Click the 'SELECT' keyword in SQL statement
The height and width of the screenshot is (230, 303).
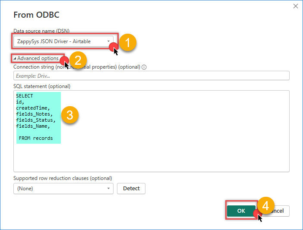[x=24, y=96]
